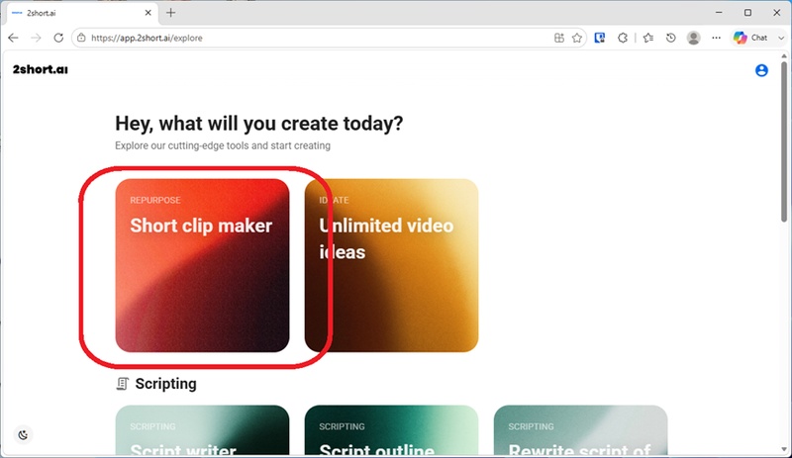
Task: Click the 2short.ai logo
Action: [40, 69]
